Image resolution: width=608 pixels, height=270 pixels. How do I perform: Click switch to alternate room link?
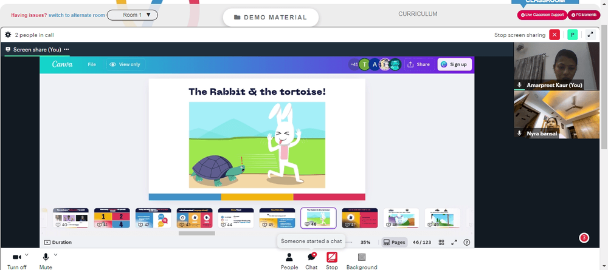(77, 15)
